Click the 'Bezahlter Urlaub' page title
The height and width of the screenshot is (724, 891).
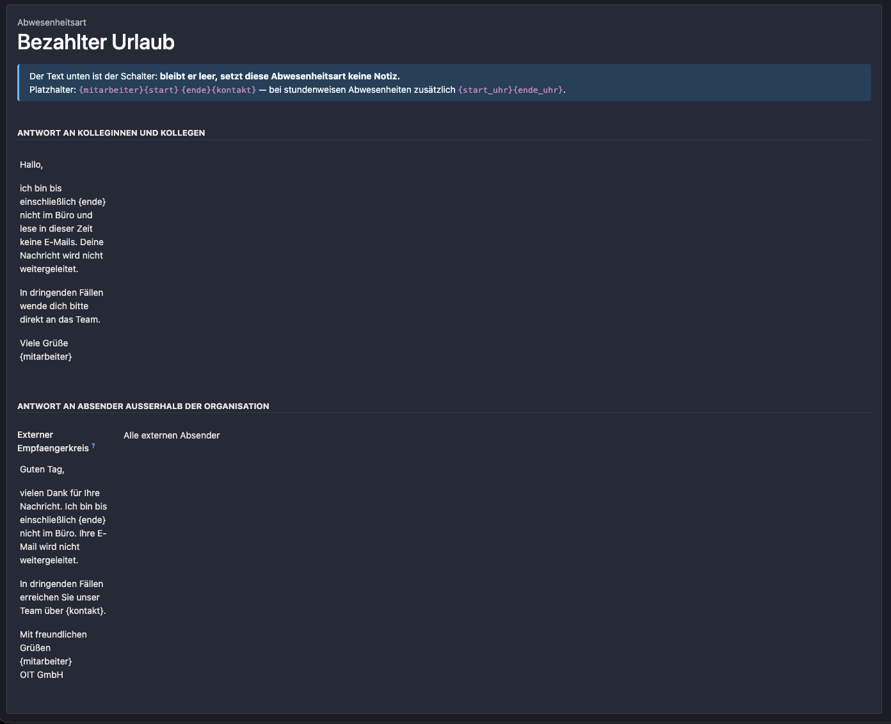point(96,42)
